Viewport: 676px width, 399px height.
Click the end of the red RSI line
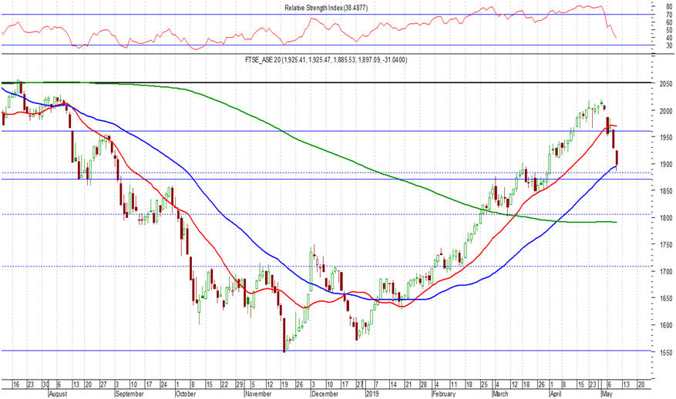[616, 38]
